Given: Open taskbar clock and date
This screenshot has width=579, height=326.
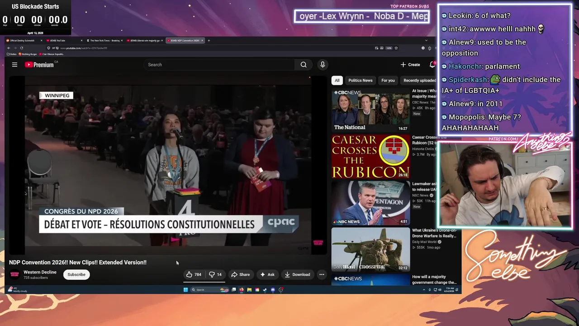Looking at the screenshot, I should point(450,290).
